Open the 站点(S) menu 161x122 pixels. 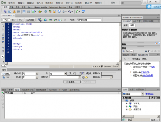pos(79,3)
